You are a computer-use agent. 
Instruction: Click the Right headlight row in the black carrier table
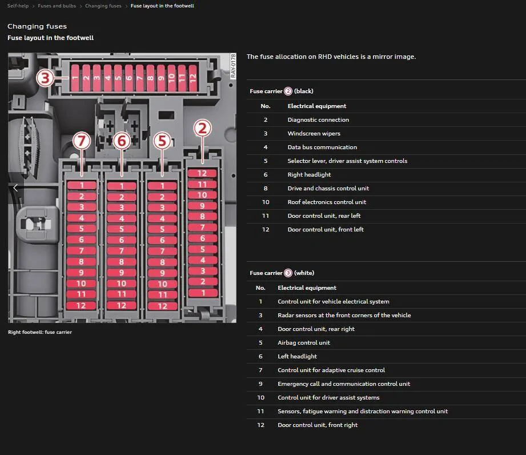tap(309, 175)
